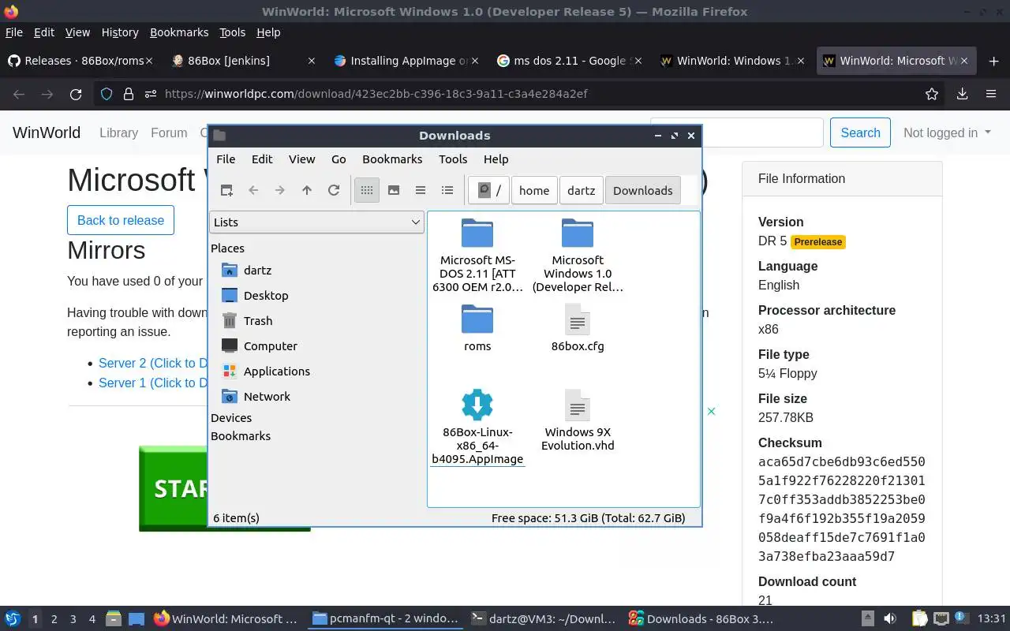1010x631 pixels.
Task: Select the Microsoft Windows 1.0 folder
Action: [578, 256]
